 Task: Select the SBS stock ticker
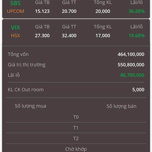point(15,3)
